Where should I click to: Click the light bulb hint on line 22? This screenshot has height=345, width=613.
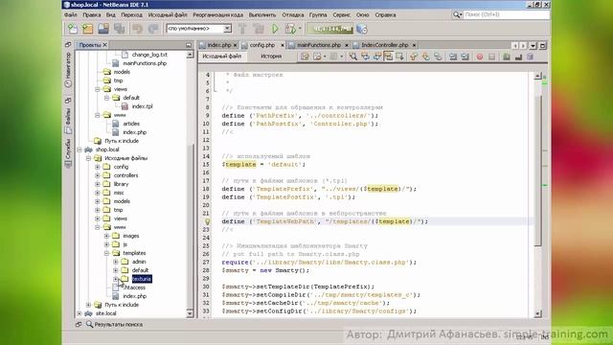(207, 221)
